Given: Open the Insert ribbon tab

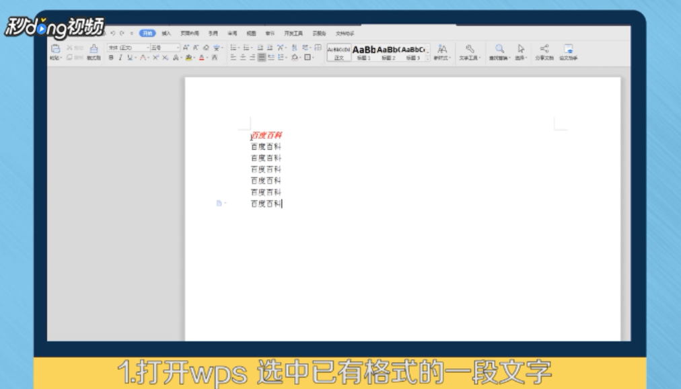Looking at the screenshot, I should click(x=166, y=34).
